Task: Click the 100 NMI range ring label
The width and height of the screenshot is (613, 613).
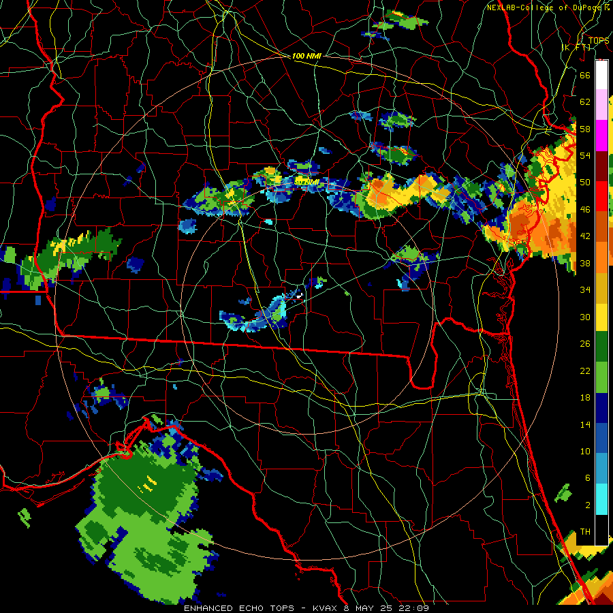Action: [306, 56]
